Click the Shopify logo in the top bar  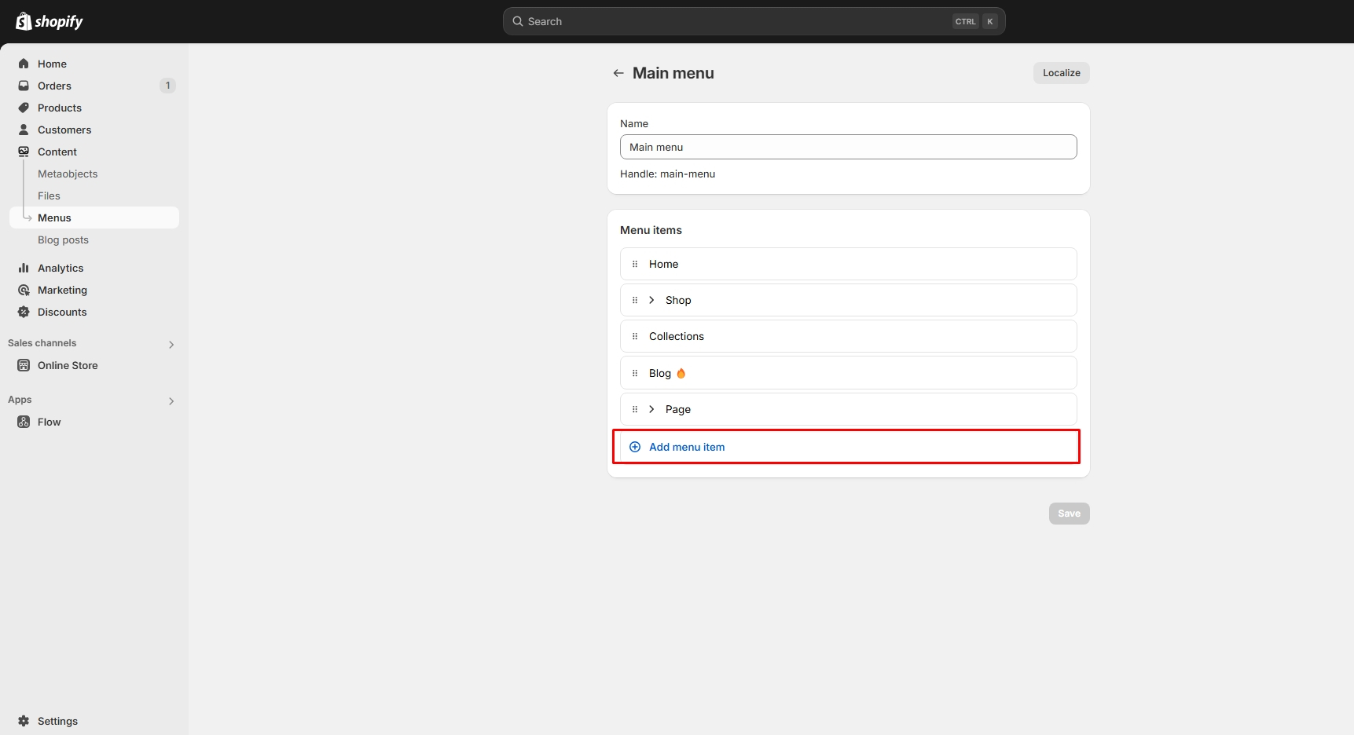click(49, 21)
